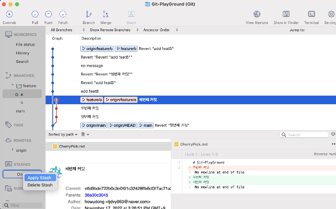This screenshot has height=209, width=336.
Task: Click the Push toolbar icon
Action: (x=48, y=14)
